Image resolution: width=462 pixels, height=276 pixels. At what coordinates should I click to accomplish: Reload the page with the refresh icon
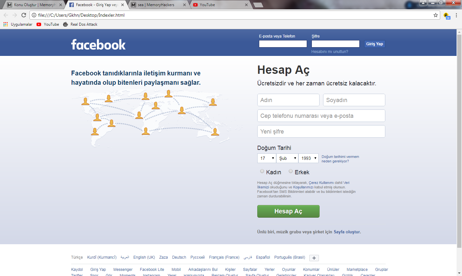pos(24,15)
